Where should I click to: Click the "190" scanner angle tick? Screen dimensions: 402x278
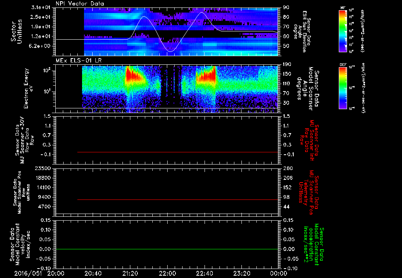pos(287,64)
